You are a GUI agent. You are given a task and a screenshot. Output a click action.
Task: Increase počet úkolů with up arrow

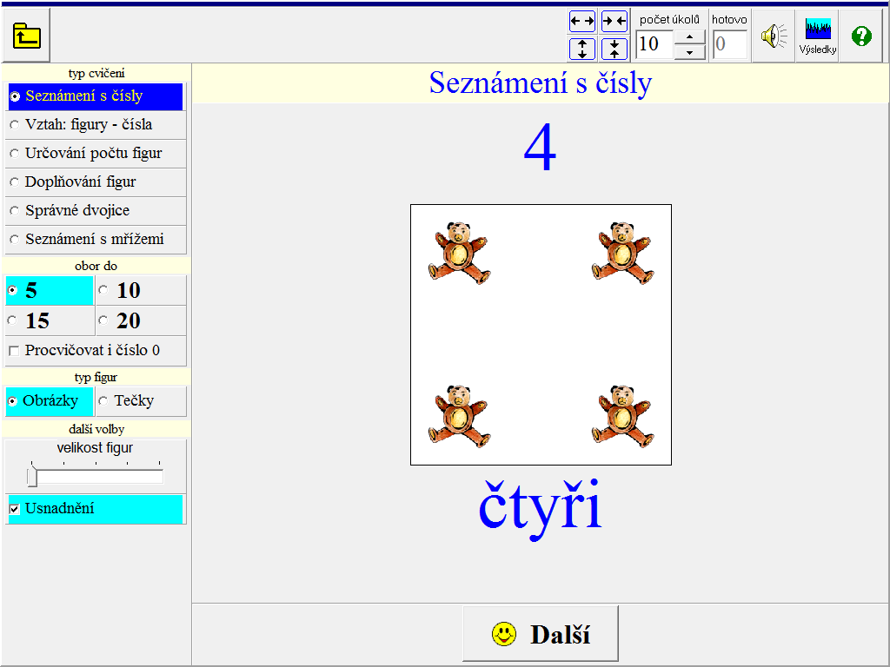coord(689,36)
